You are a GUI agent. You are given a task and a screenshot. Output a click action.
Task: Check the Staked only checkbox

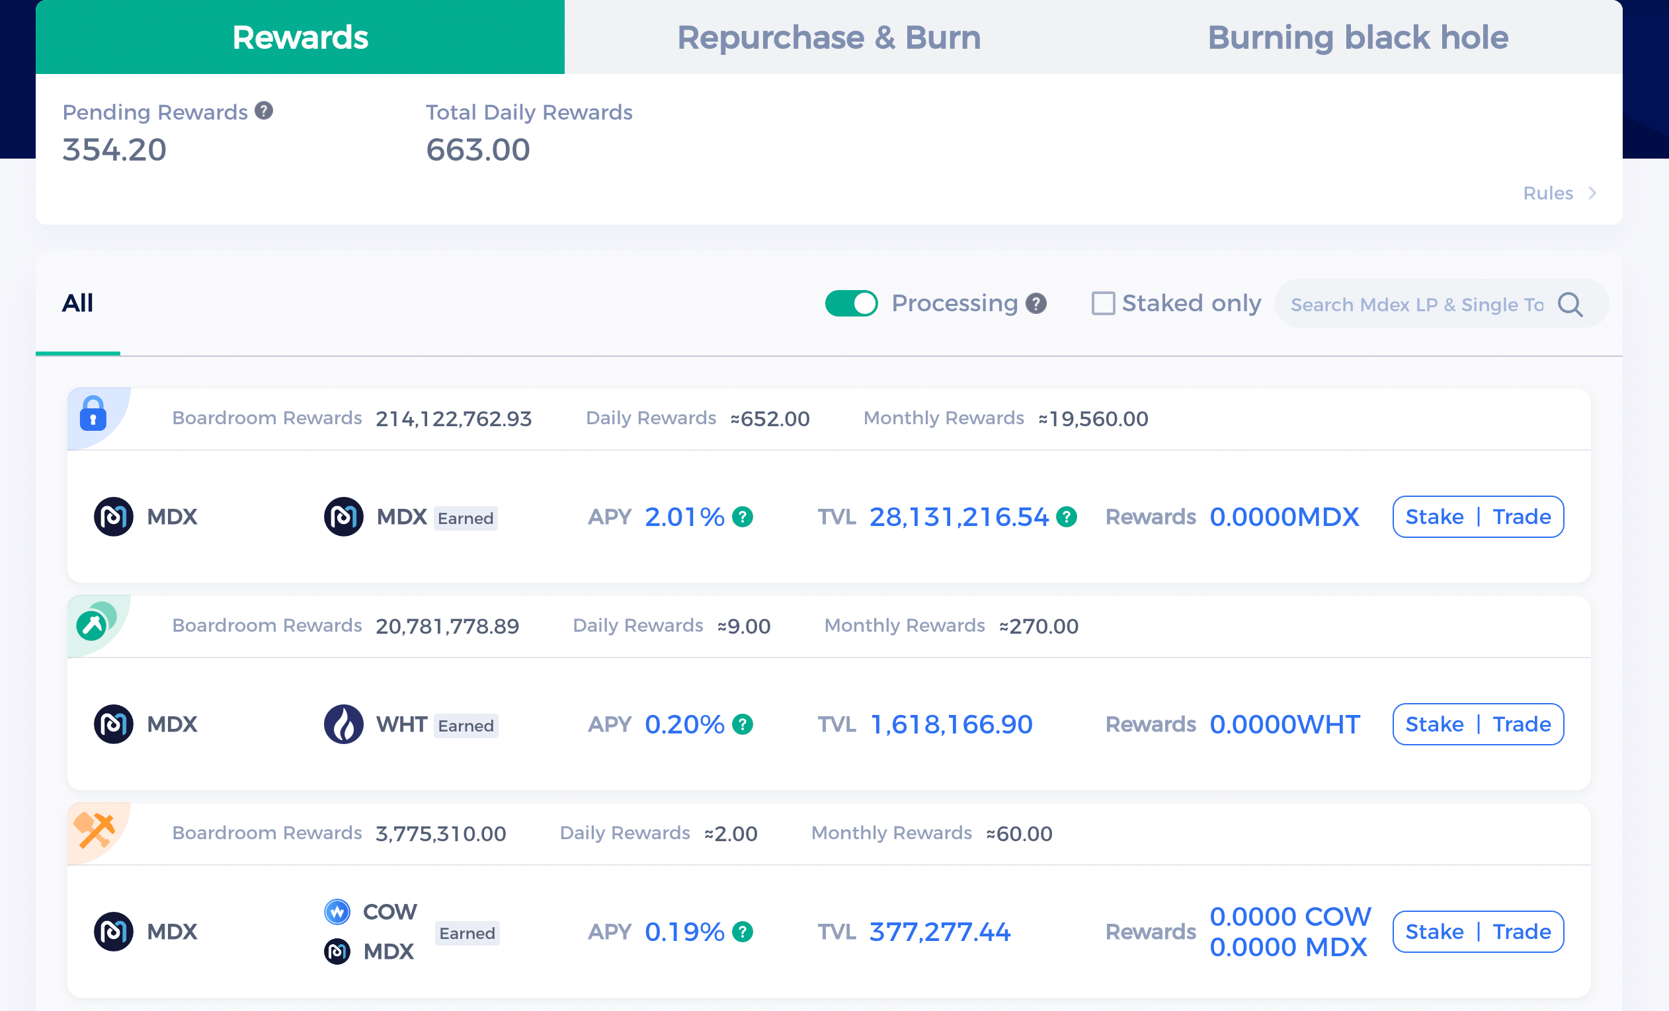tap(1103, 303)
